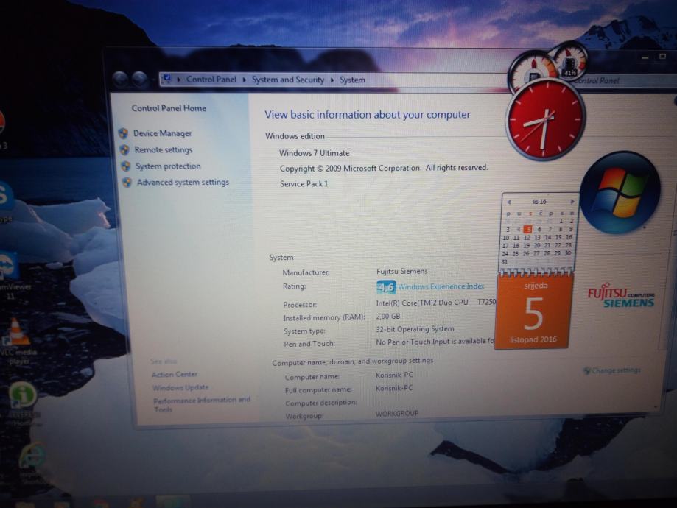Select day 5 in calendar gadget
677x508 pixels.
[528, 229]
